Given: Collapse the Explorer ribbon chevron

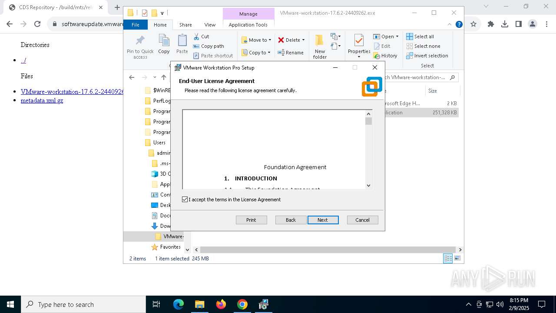Looking at the screenshot, I should [450, 24].
